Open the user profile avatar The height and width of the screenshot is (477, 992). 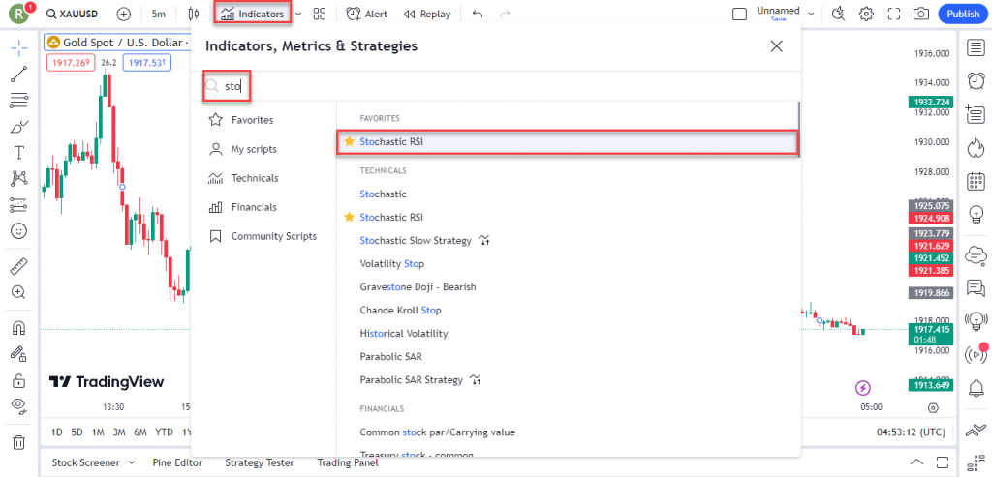[x=19, y=14]
